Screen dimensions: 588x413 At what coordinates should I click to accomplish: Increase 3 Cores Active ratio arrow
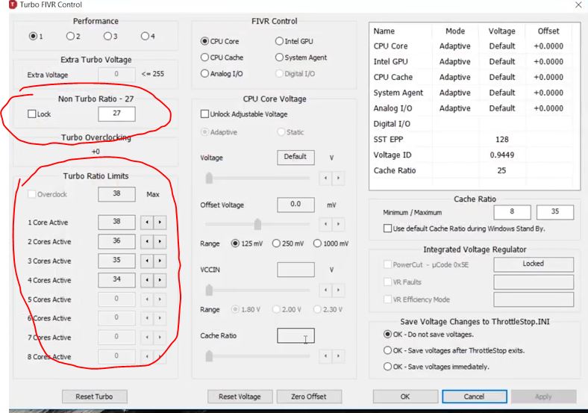click(x=160, y=261)
